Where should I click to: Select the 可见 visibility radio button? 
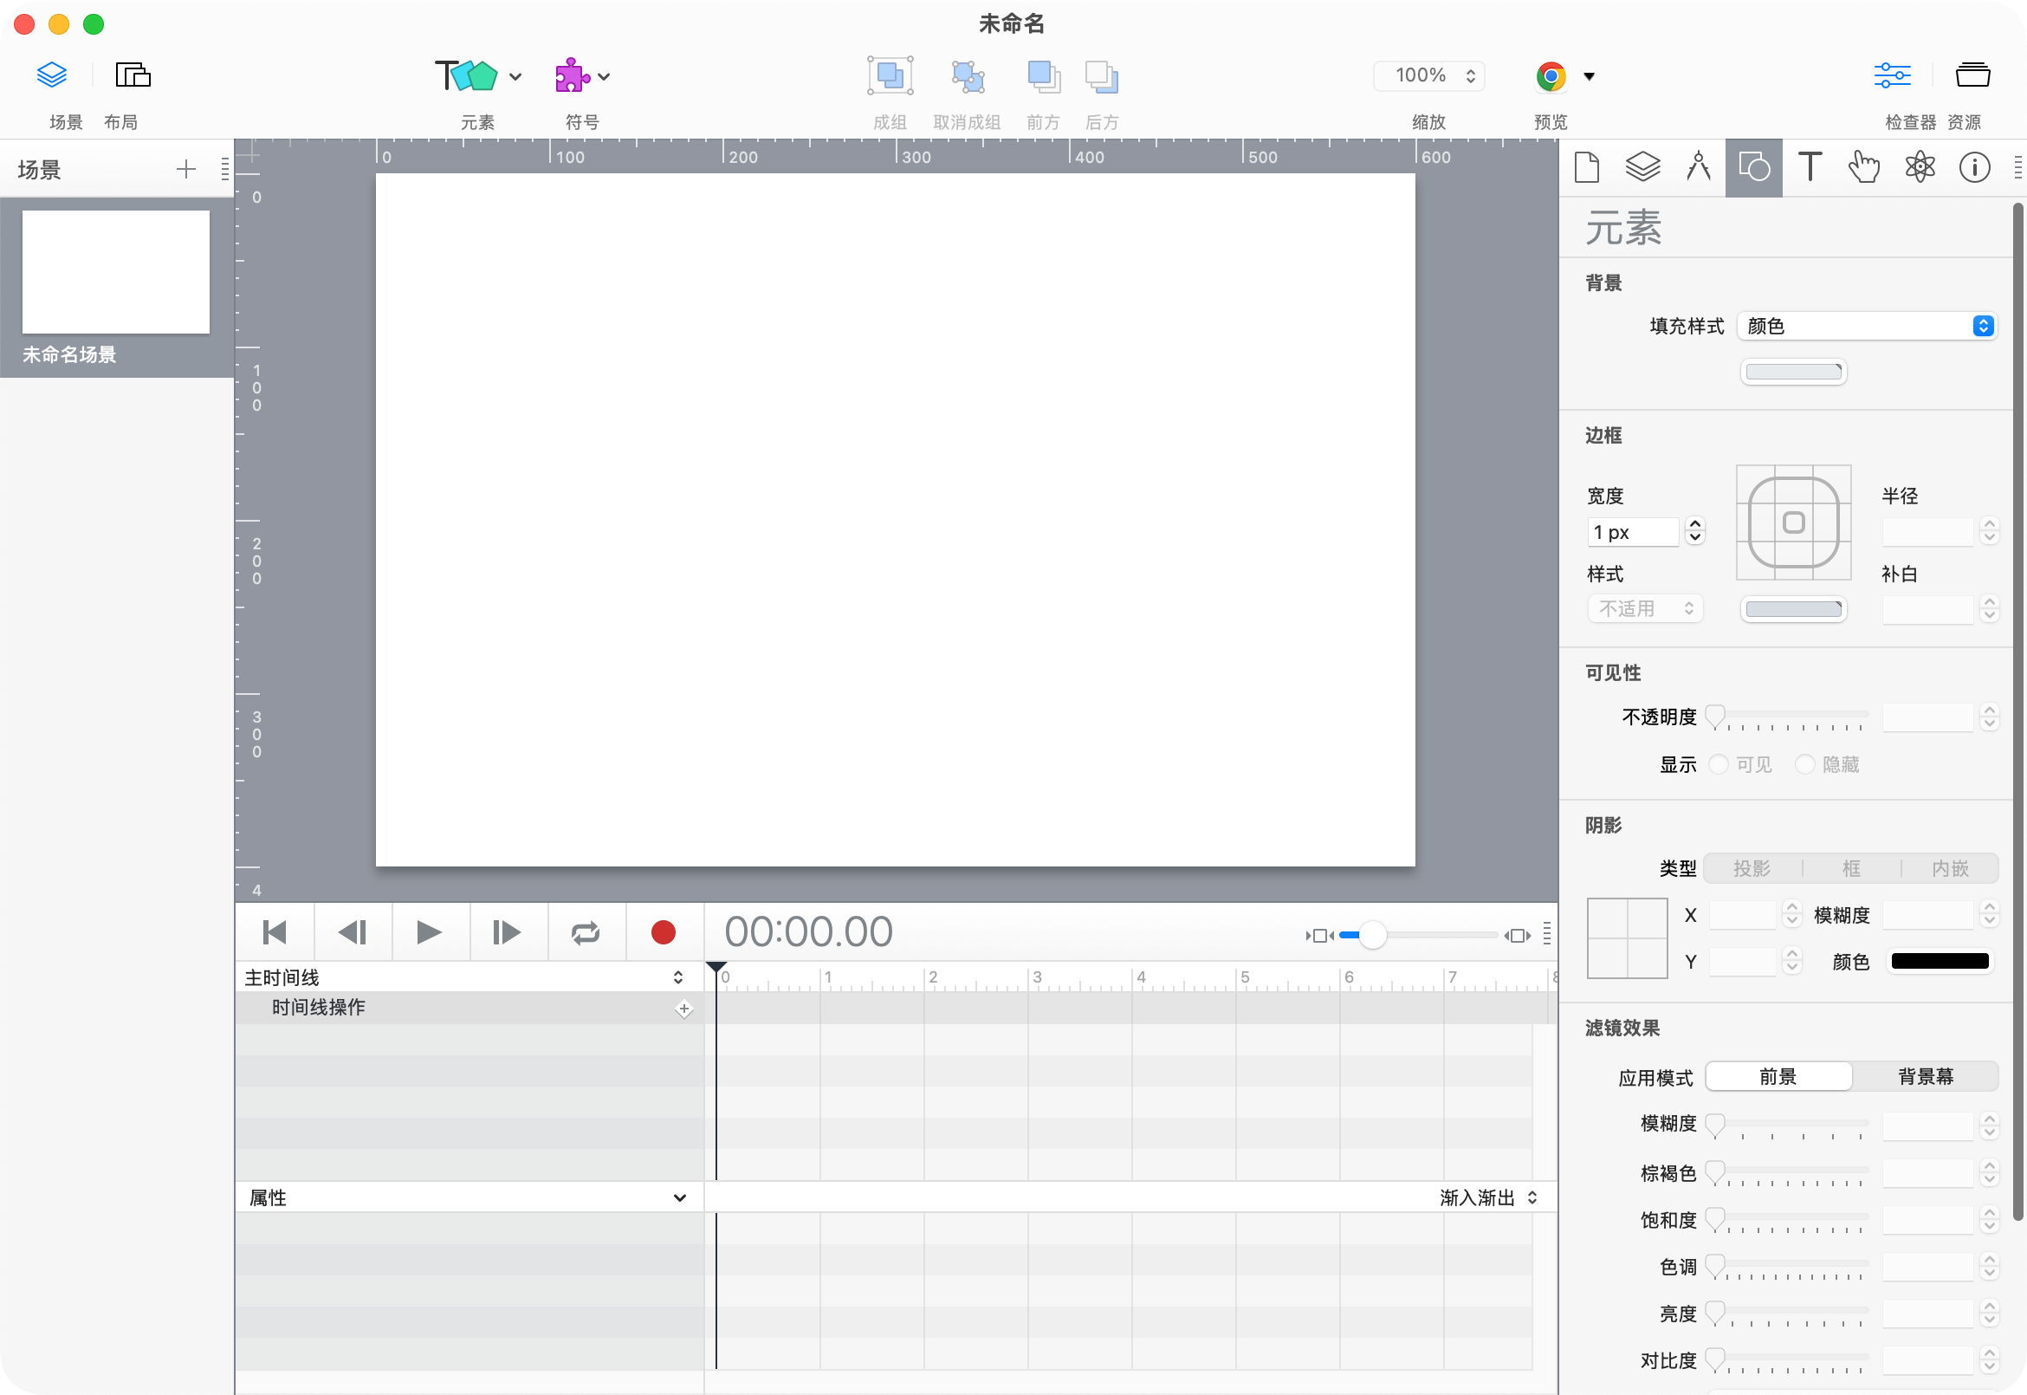coord(1720,764)
